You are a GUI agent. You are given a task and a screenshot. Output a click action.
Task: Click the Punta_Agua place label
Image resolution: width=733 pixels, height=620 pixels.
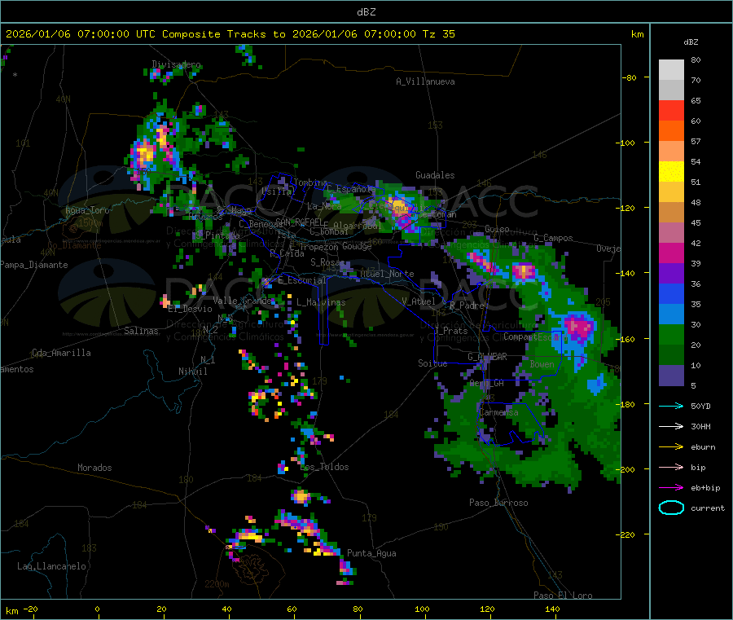click(371, 553)
